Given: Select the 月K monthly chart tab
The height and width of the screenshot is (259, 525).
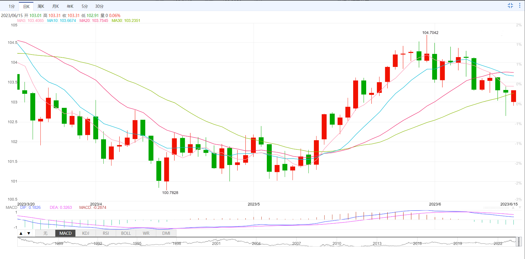Looking at the screenshot, I should [x=55, y=6].
